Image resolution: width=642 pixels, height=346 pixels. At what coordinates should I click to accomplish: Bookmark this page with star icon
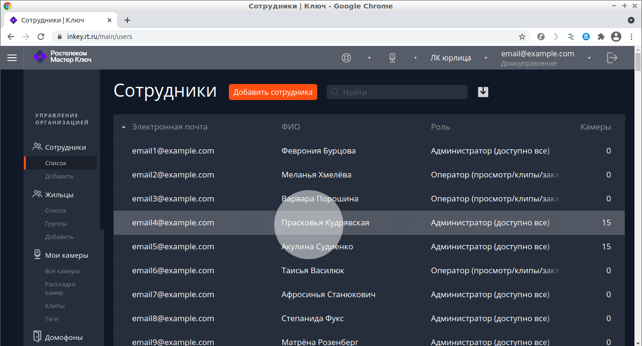[522, 37]
